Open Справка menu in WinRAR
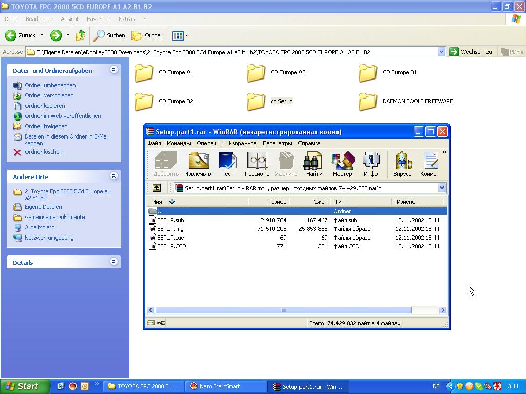The image size is (526, 394). click(x=309, y=143)
